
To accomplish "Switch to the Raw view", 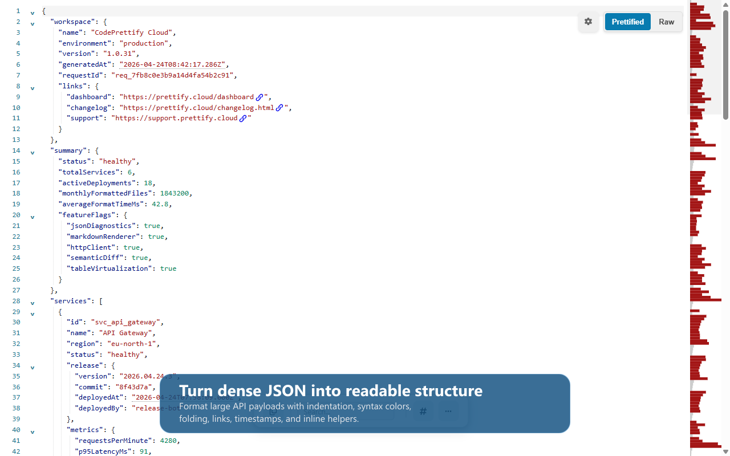I will click(666, 22).
